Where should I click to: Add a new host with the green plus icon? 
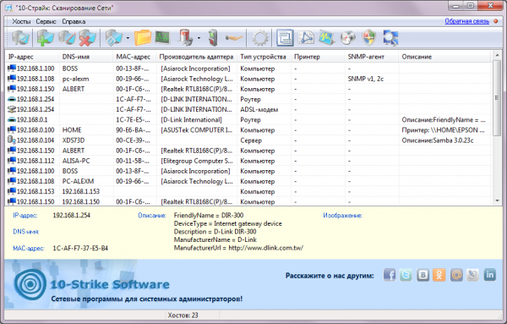[x=46, y=38]
